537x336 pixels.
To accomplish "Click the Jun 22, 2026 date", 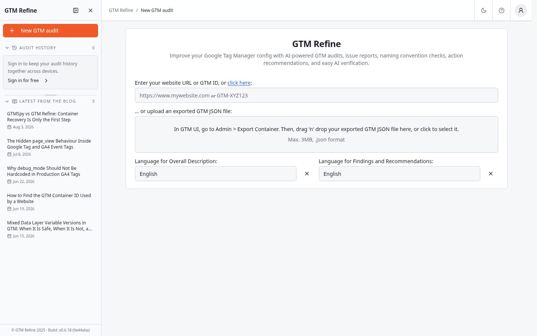I will pos(23,181).
